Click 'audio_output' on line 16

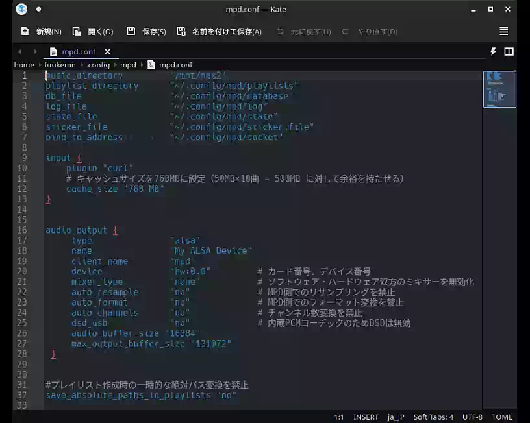pyautogui.click(x=77, y=230)
